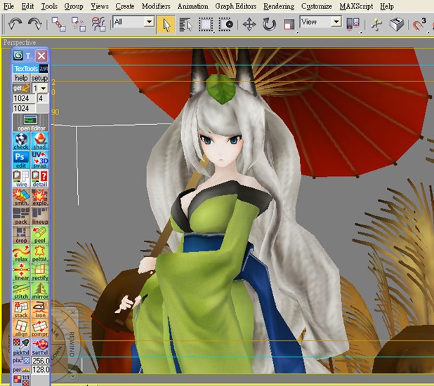Click the lineup icon
The width and height of the screenshot is (434, 386).
(x=40, y=216)
